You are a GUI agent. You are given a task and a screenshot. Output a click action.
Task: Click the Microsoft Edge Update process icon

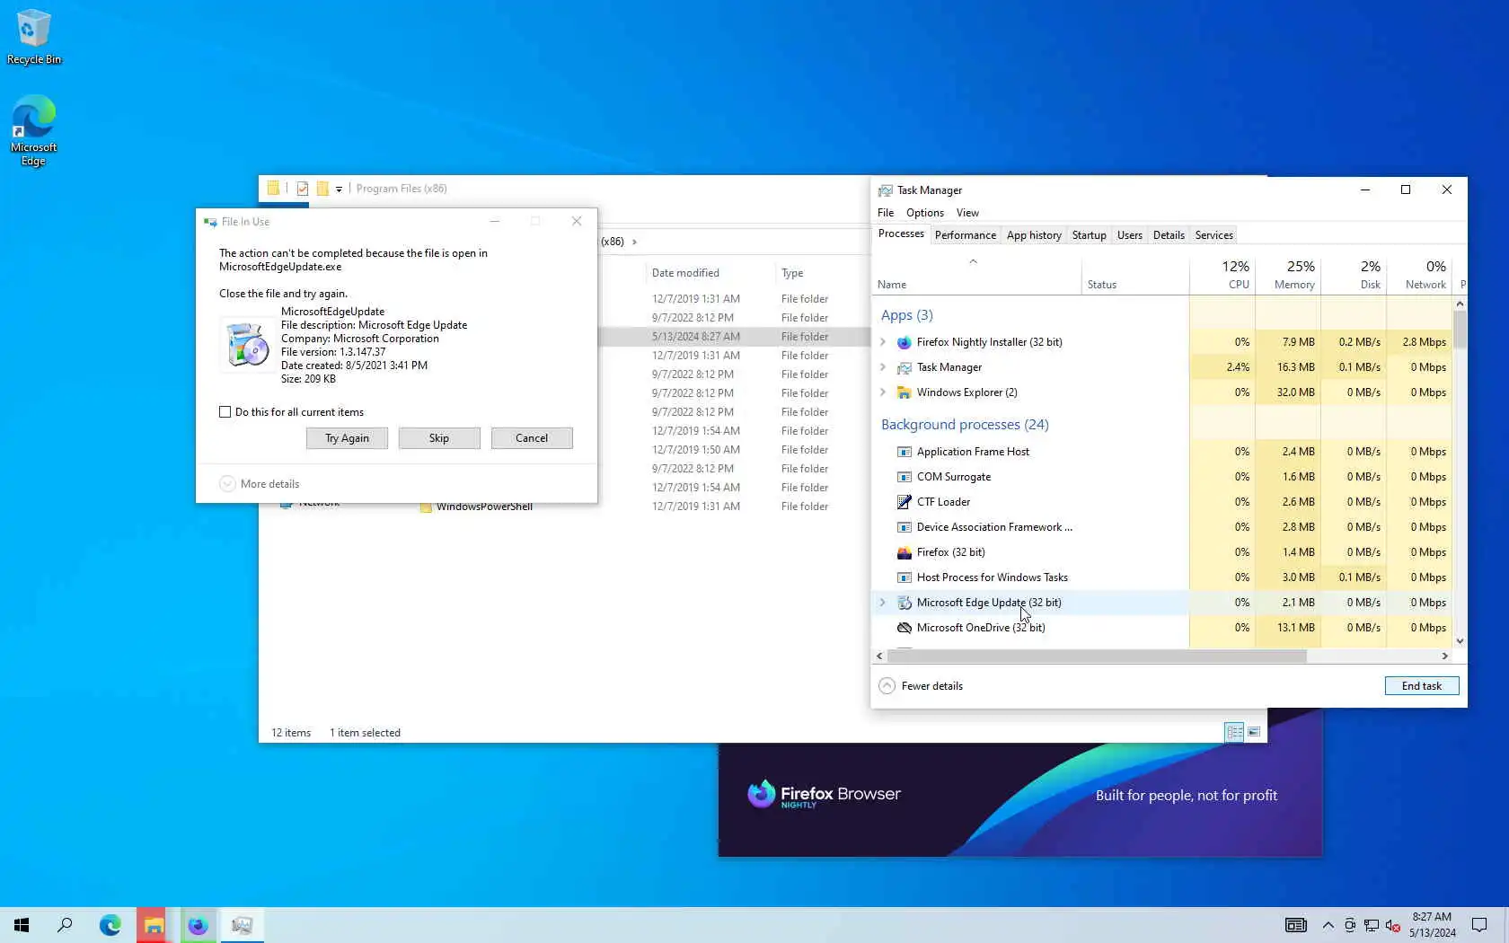tap(905, 603)
